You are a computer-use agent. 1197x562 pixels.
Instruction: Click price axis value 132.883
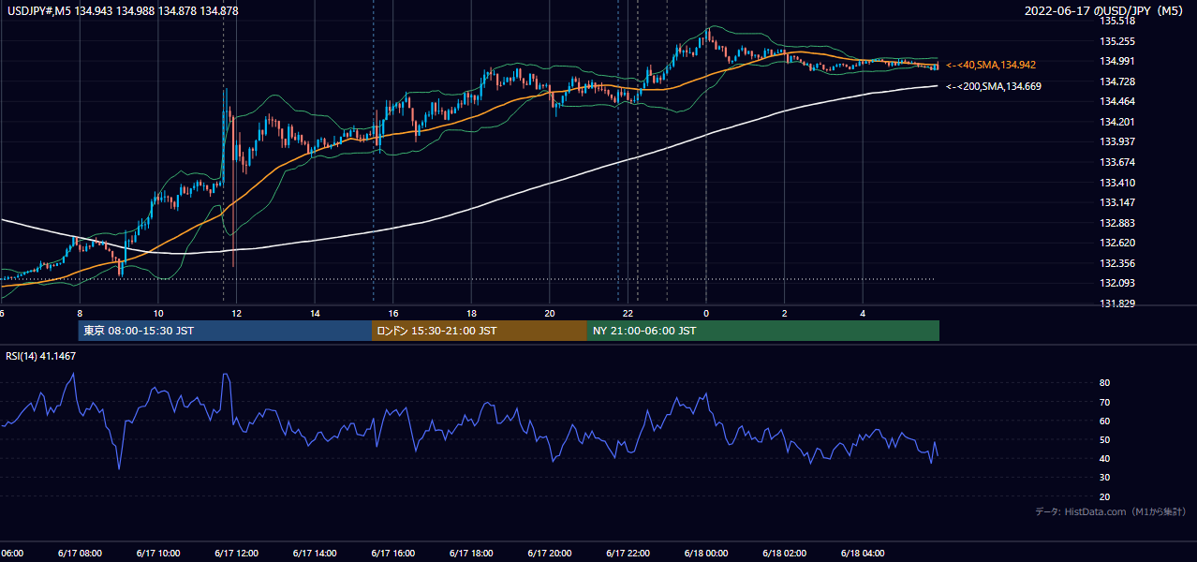click(1118, 223)
